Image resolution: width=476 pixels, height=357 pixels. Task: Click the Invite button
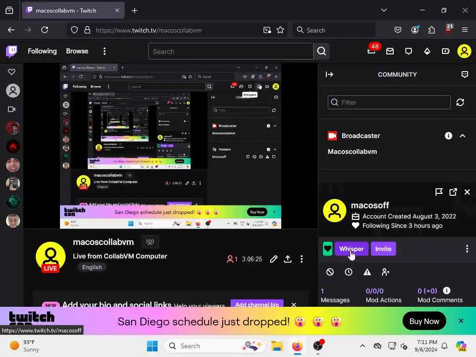pos(383,249)
